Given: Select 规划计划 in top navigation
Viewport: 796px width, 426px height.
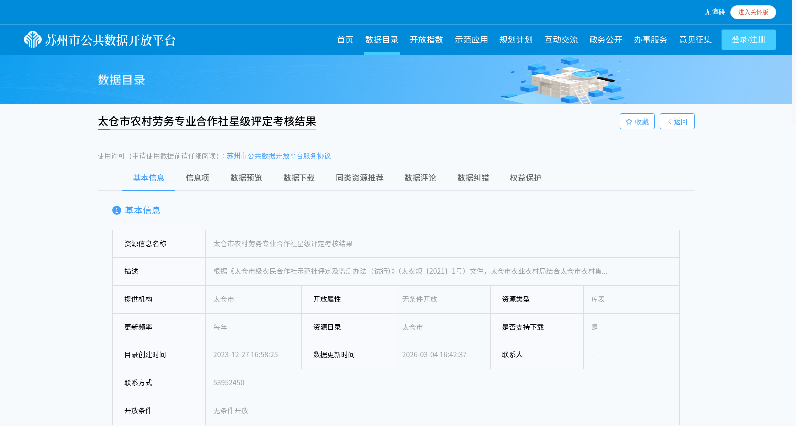Looking at the screenshot, I should (516, 40).
